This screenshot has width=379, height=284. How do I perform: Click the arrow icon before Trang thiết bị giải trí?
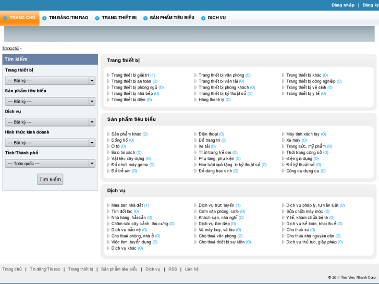click(108, 75)
